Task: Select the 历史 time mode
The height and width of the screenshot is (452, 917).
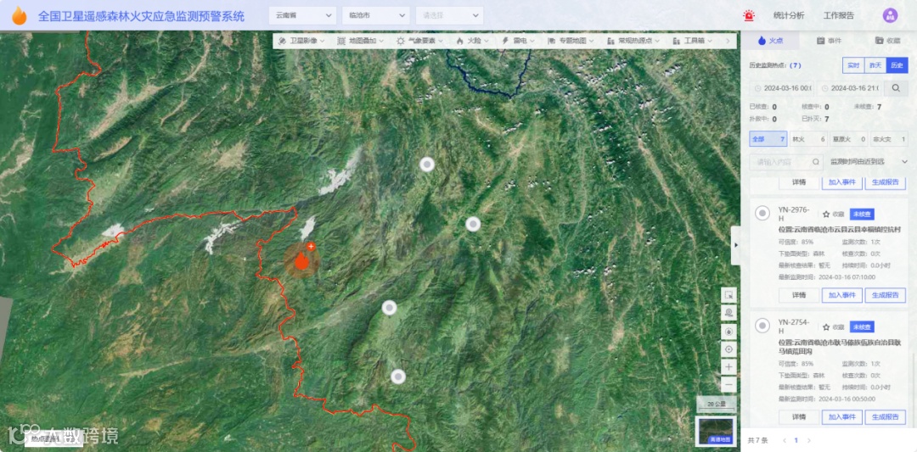Action: point(897,65)
